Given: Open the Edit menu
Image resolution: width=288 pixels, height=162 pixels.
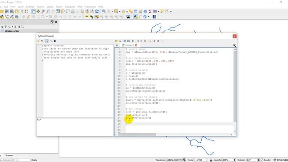Looking at the screenshot, I should pos(6,7).
